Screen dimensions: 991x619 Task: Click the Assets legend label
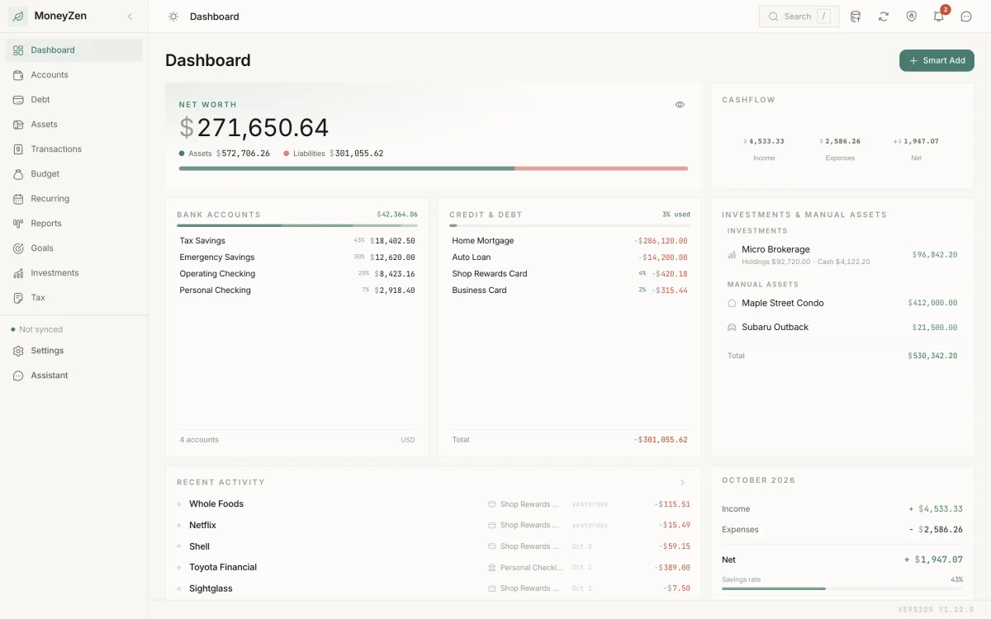click(200, 154)
